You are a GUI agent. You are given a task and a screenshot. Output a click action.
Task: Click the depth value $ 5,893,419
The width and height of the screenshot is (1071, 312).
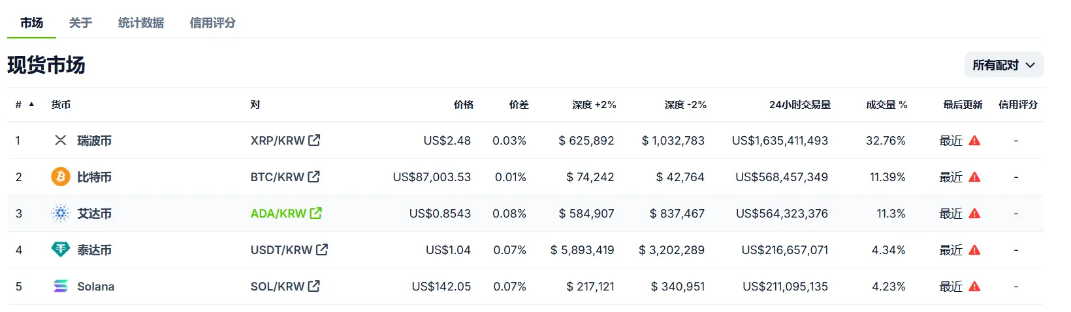pyautogui.click(x=583, y=249)
